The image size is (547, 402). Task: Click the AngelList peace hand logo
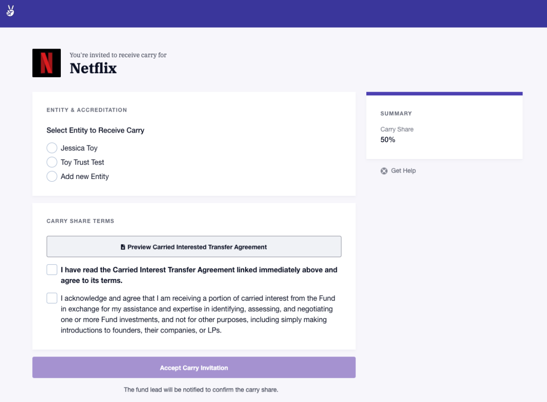(10, 11)
